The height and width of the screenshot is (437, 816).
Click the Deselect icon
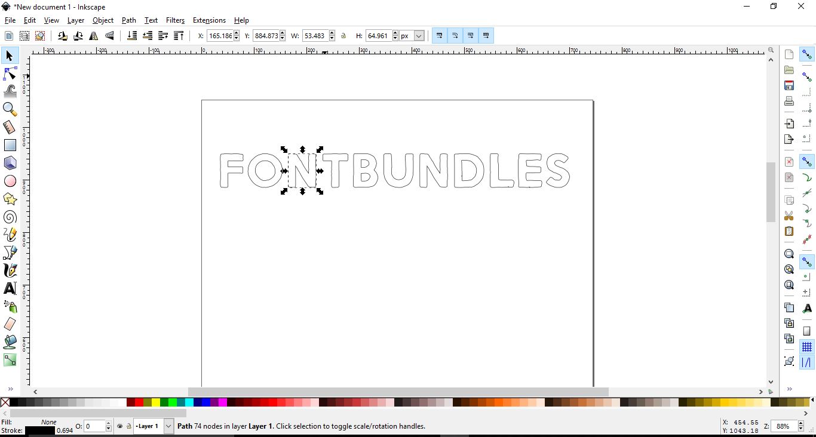click(x=40, y=36)
